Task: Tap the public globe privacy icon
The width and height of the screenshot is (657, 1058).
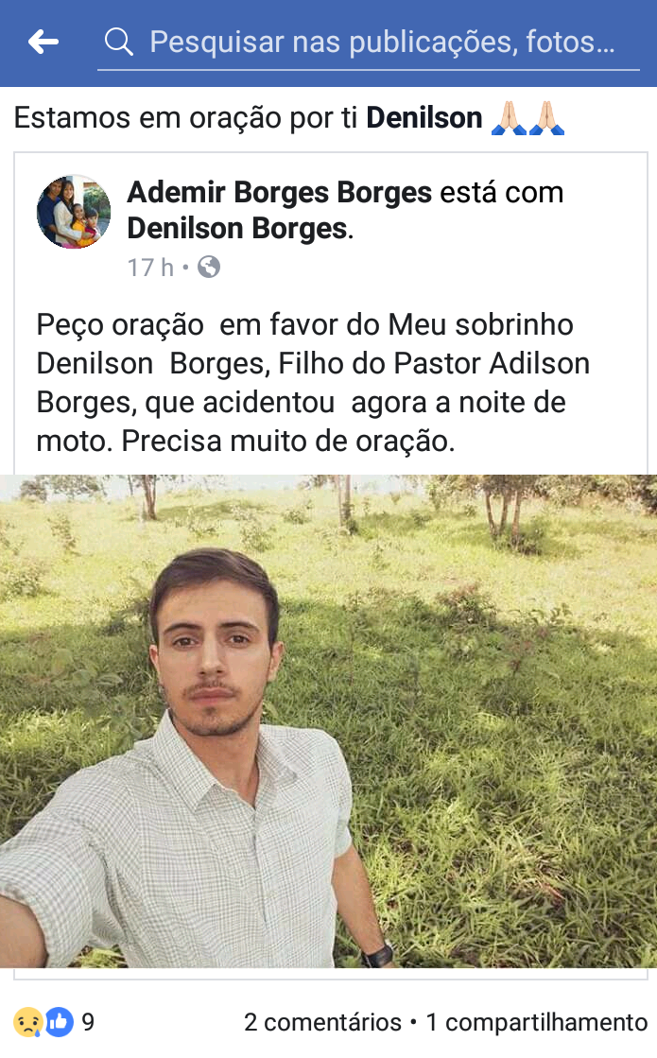Action: pos(209,268)
